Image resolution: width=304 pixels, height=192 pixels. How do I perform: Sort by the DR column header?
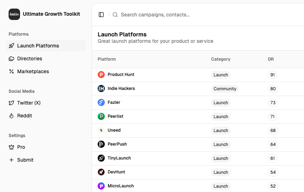[x=271, y=59]
